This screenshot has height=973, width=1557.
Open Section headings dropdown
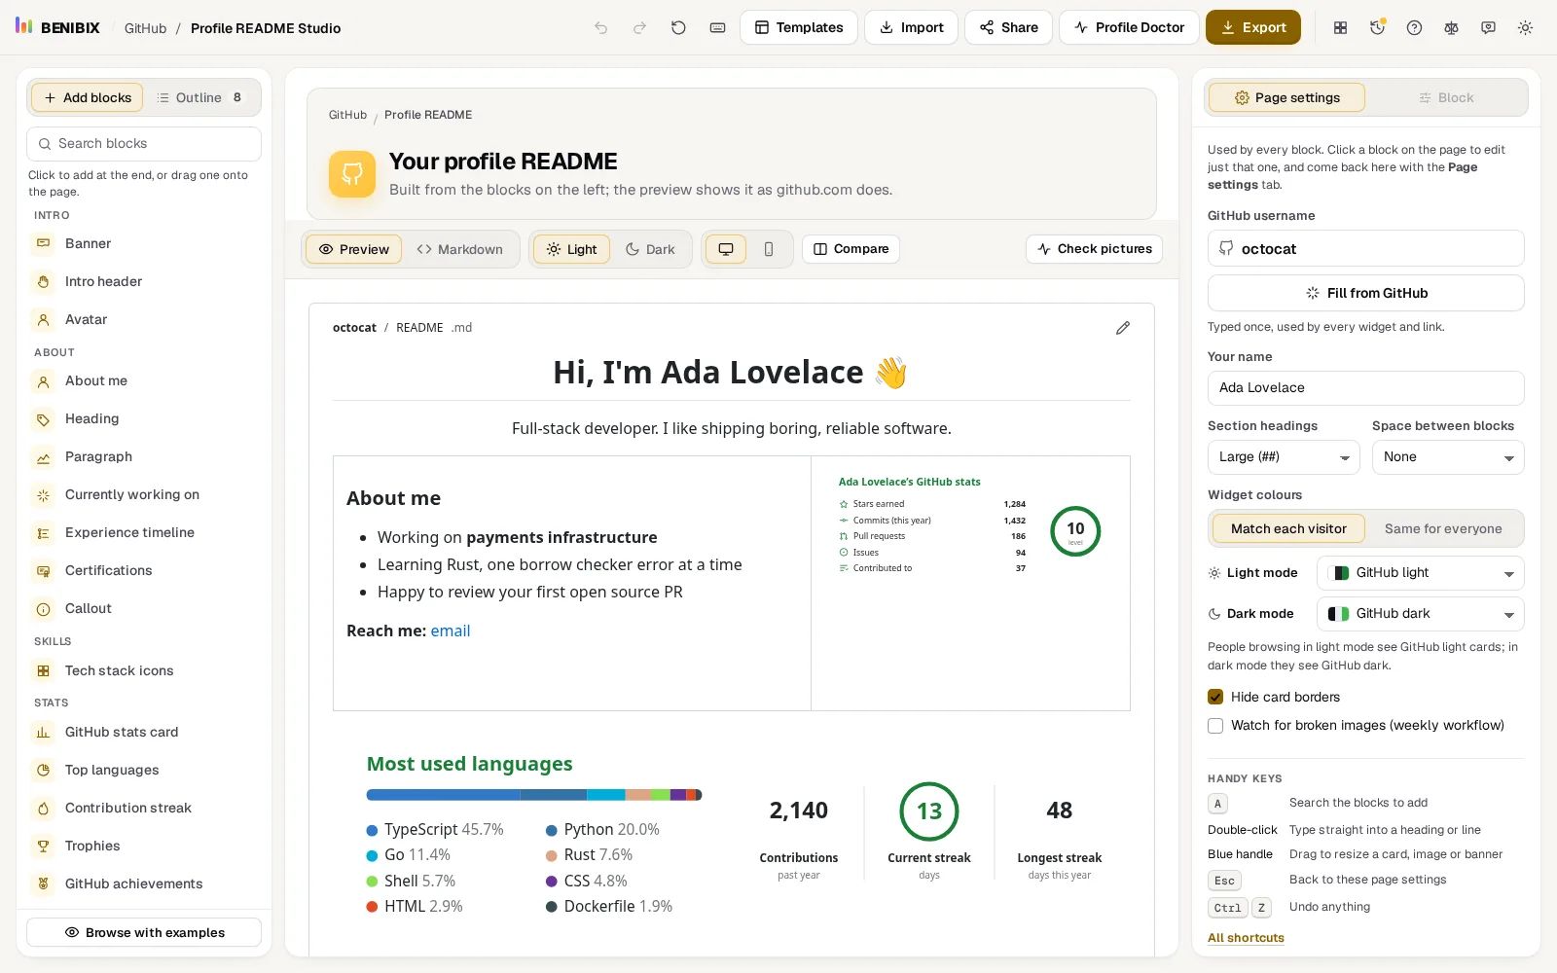click(1284, 457)
